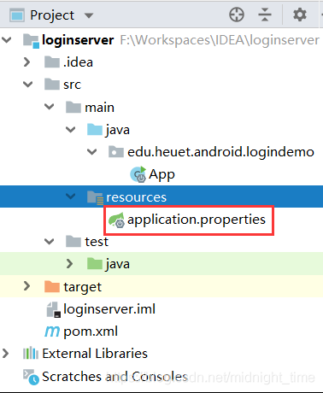Select the loginserver.iml file name

click(x=109, y=310)
